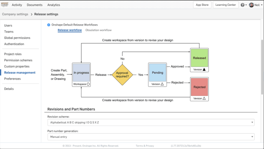Viewport: 264px width, 149px height.
Task: Click the page vertical scrollbar
Action: 262,67
